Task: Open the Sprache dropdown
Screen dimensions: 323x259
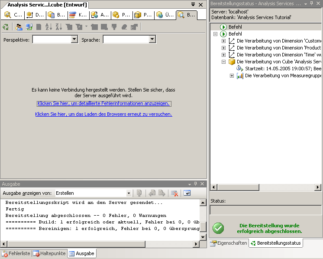Action: [152, 39]
